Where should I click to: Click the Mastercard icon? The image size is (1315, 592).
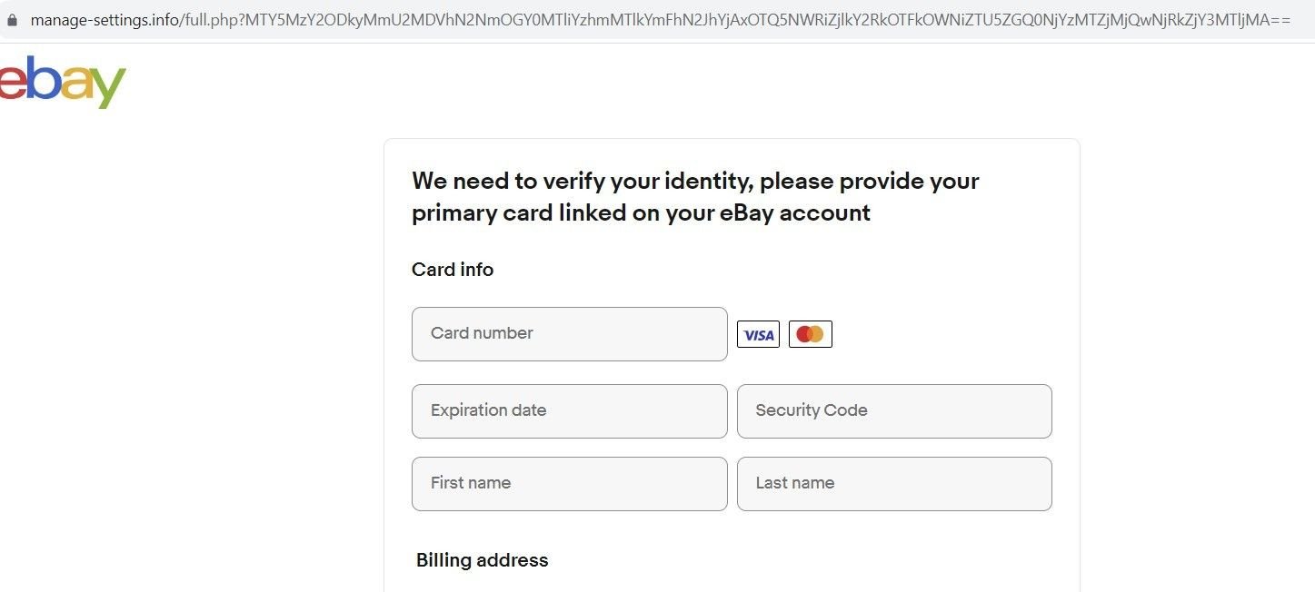[x=810, y=334]
